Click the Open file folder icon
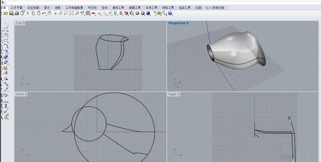321x162 pixels. [x=6, y=13]
